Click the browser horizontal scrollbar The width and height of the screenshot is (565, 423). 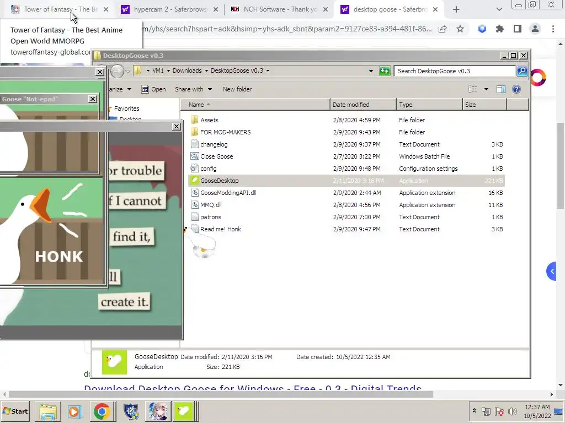point(221,394)
